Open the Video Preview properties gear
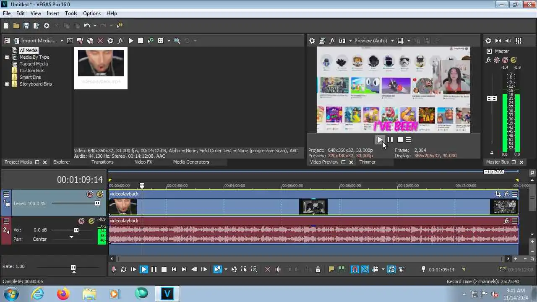 312,41
